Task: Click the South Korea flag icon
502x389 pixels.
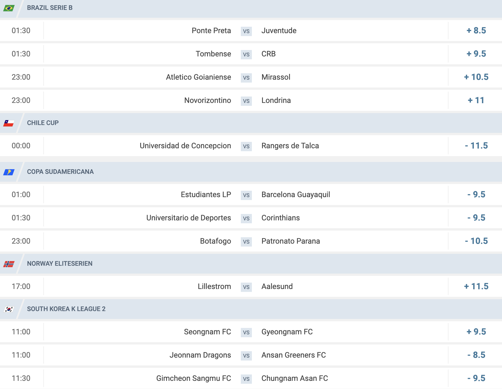Action: (x=9, y=309)
